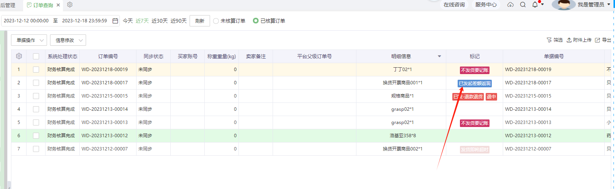Open the 信息修改 dropdown
The height and width of the screenshot is (189, 615).
point(68,40)
